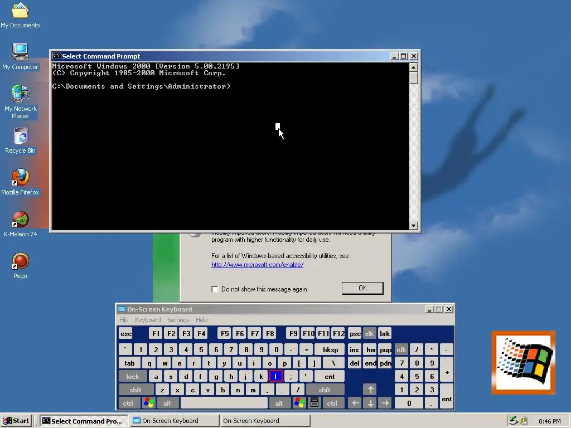The image size is (571, 428).
Task: Click the highlighted l key
Action: tap(275, 376)
